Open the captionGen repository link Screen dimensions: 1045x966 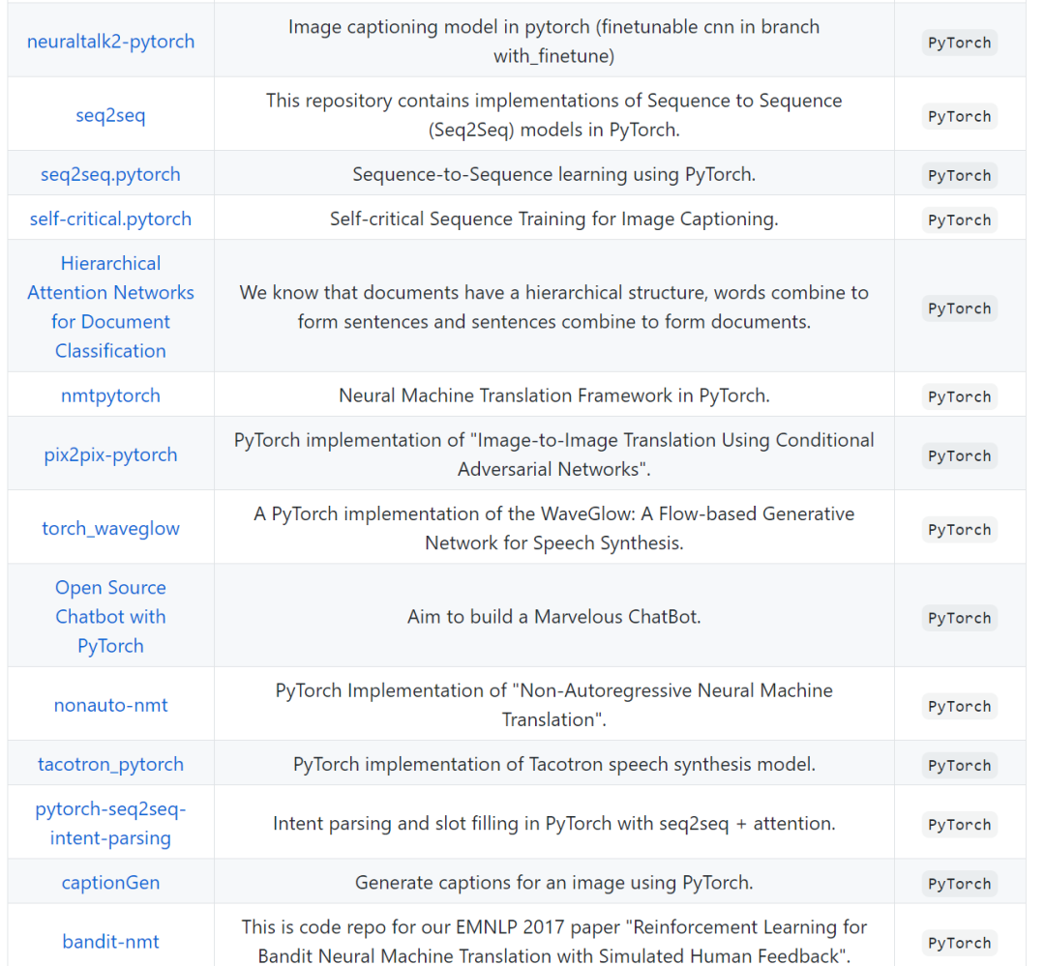coord(110,882)
